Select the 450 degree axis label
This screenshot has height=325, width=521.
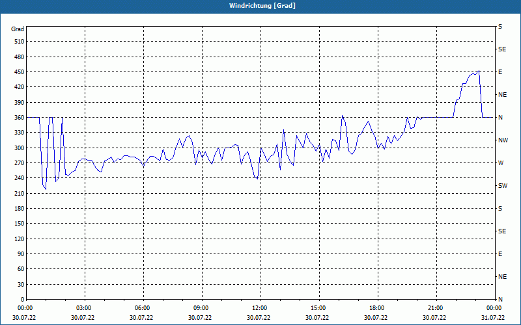click(x=20, y=72)
